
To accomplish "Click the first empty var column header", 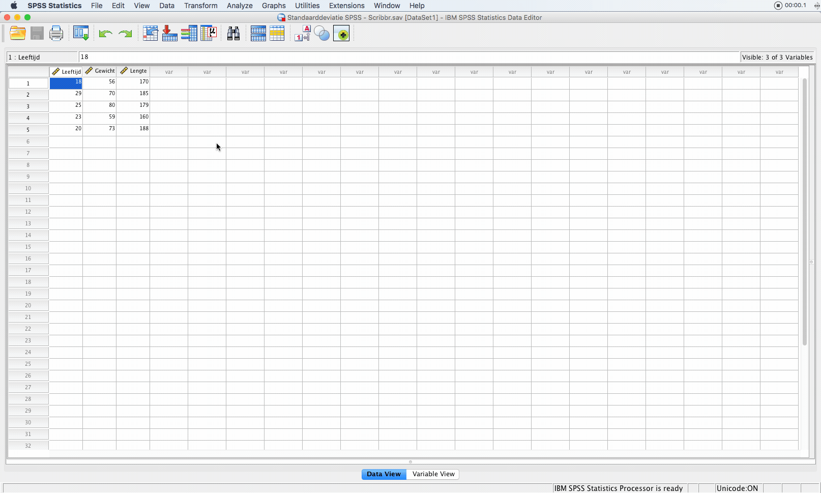I will click(169, 72).
